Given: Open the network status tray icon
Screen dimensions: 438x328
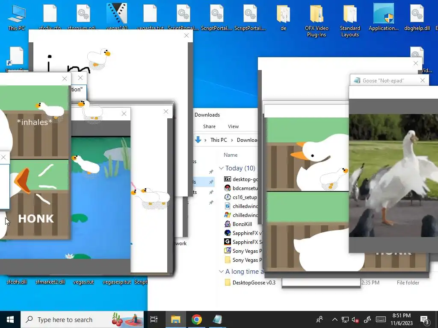Looking at the screenshot, I should click(x=345, y=319).
